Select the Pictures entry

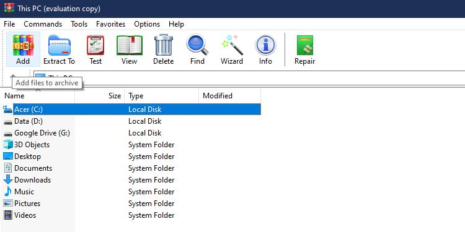pyautogui.click(x=27, y=204)
